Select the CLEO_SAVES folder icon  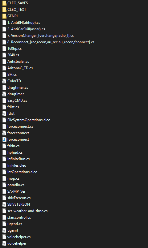(4, 3)
